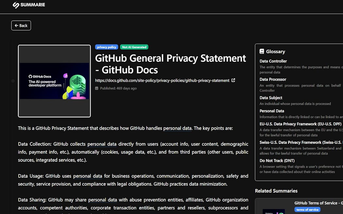Select the Not AI Generated badge

[x=134, y=47]
